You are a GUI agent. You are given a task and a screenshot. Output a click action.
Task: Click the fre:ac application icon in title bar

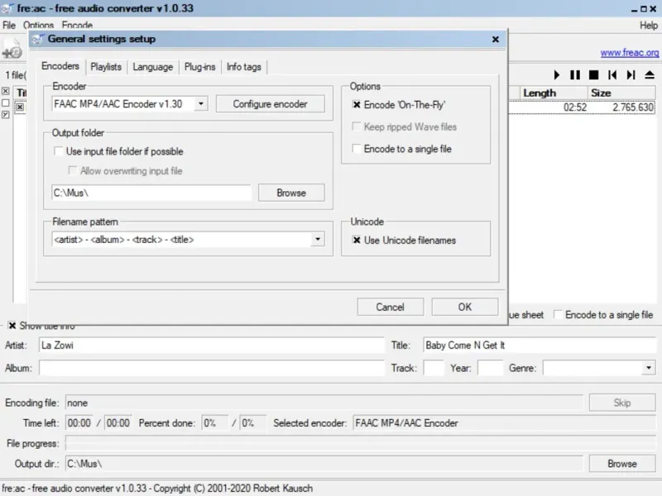[7, 8]
